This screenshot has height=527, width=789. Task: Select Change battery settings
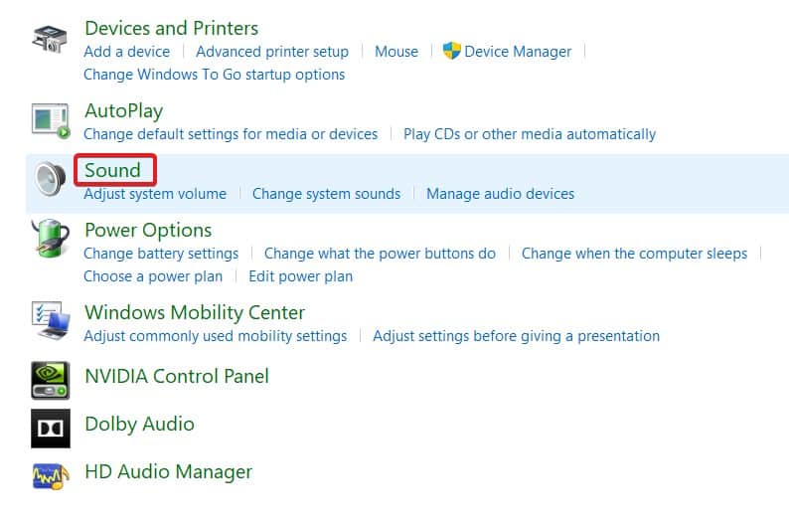click(x=161, y=254)
